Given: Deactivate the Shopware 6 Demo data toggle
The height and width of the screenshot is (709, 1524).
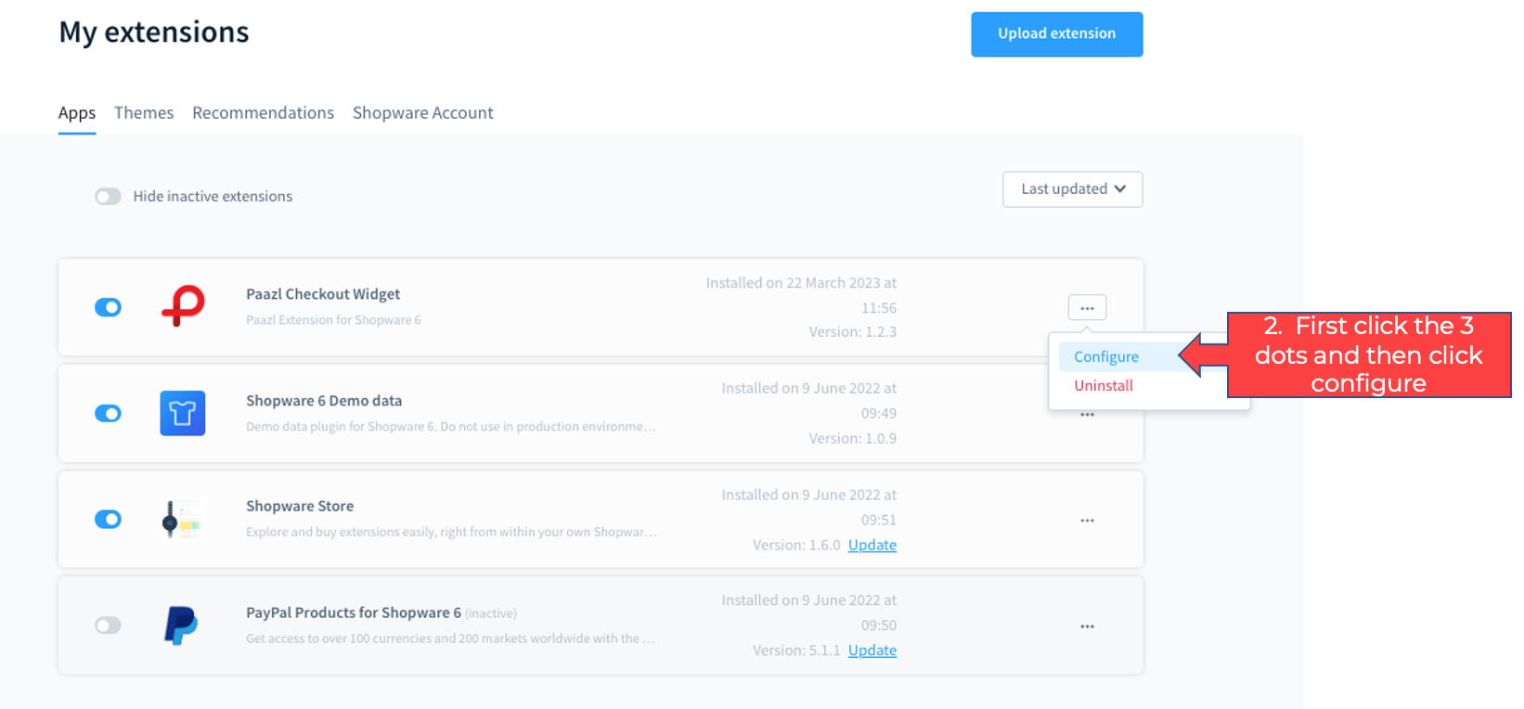Looking at the screenshot, I should click(x=108, y=413).
